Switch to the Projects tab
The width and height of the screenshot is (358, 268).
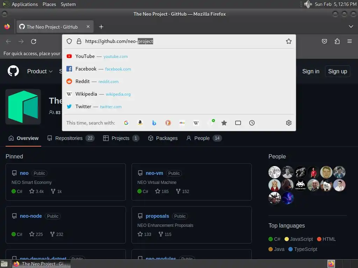coord(121,138)
